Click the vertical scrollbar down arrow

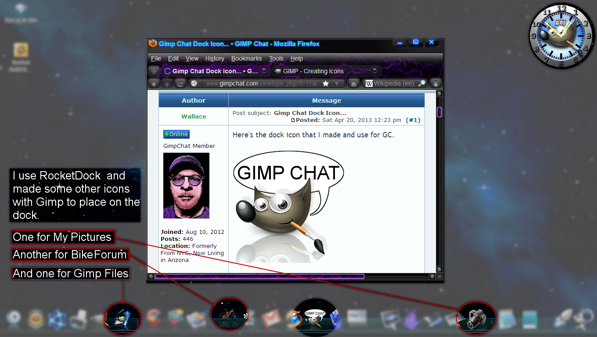click(x=439, y=269)
